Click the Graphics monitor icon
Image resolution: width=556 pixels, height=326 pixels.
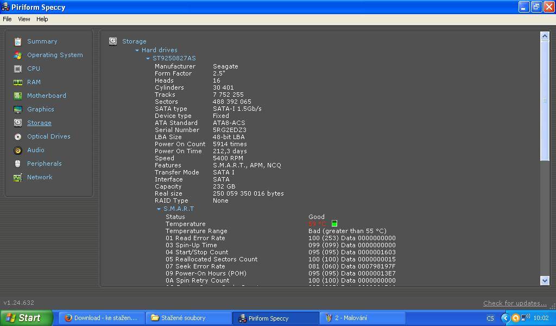(18, 110)
